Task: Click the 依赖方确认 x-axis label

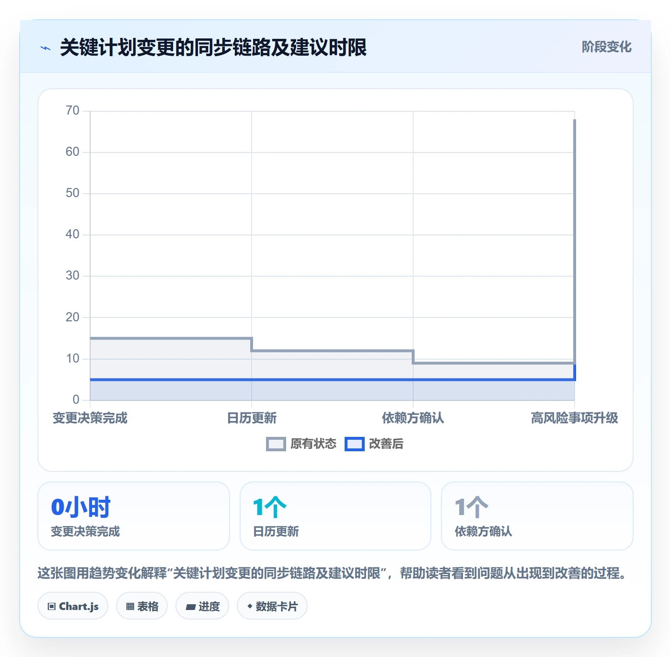Action: tap(413, 418)
